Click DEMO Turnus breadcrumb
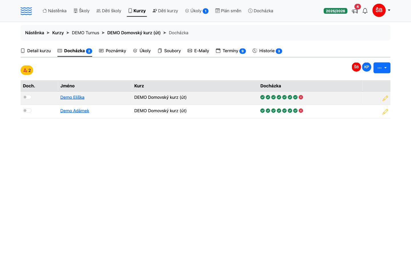This screenshot has height=257, width=411. coord(86,33)
